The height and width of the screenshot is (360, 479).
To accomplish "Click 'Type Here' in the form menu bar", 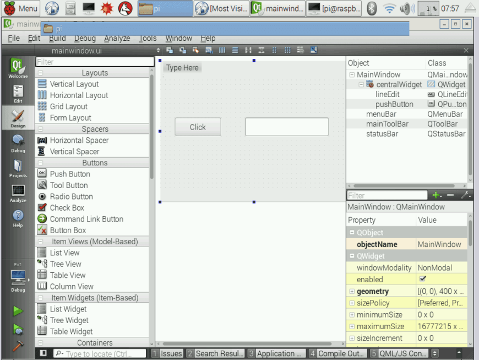I will click(182, 67).
